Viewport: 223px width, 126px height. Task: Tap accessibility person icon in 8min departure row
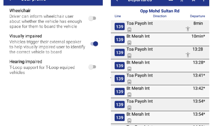pyautogui.click(x=188, y=29)
